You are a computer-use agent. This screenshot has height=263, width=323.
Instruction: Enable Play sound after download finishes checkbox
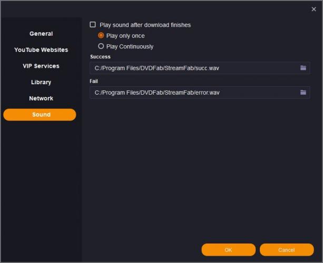[x=93, y=25]
